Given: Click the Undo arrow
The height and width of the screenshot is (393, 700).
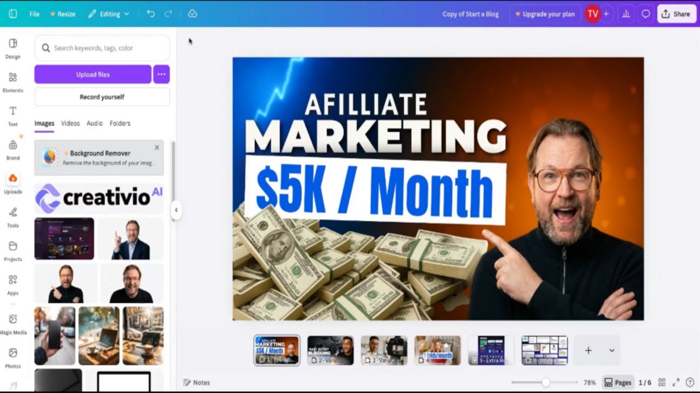Looking at the screenshot, I should [x=151, y=14].
